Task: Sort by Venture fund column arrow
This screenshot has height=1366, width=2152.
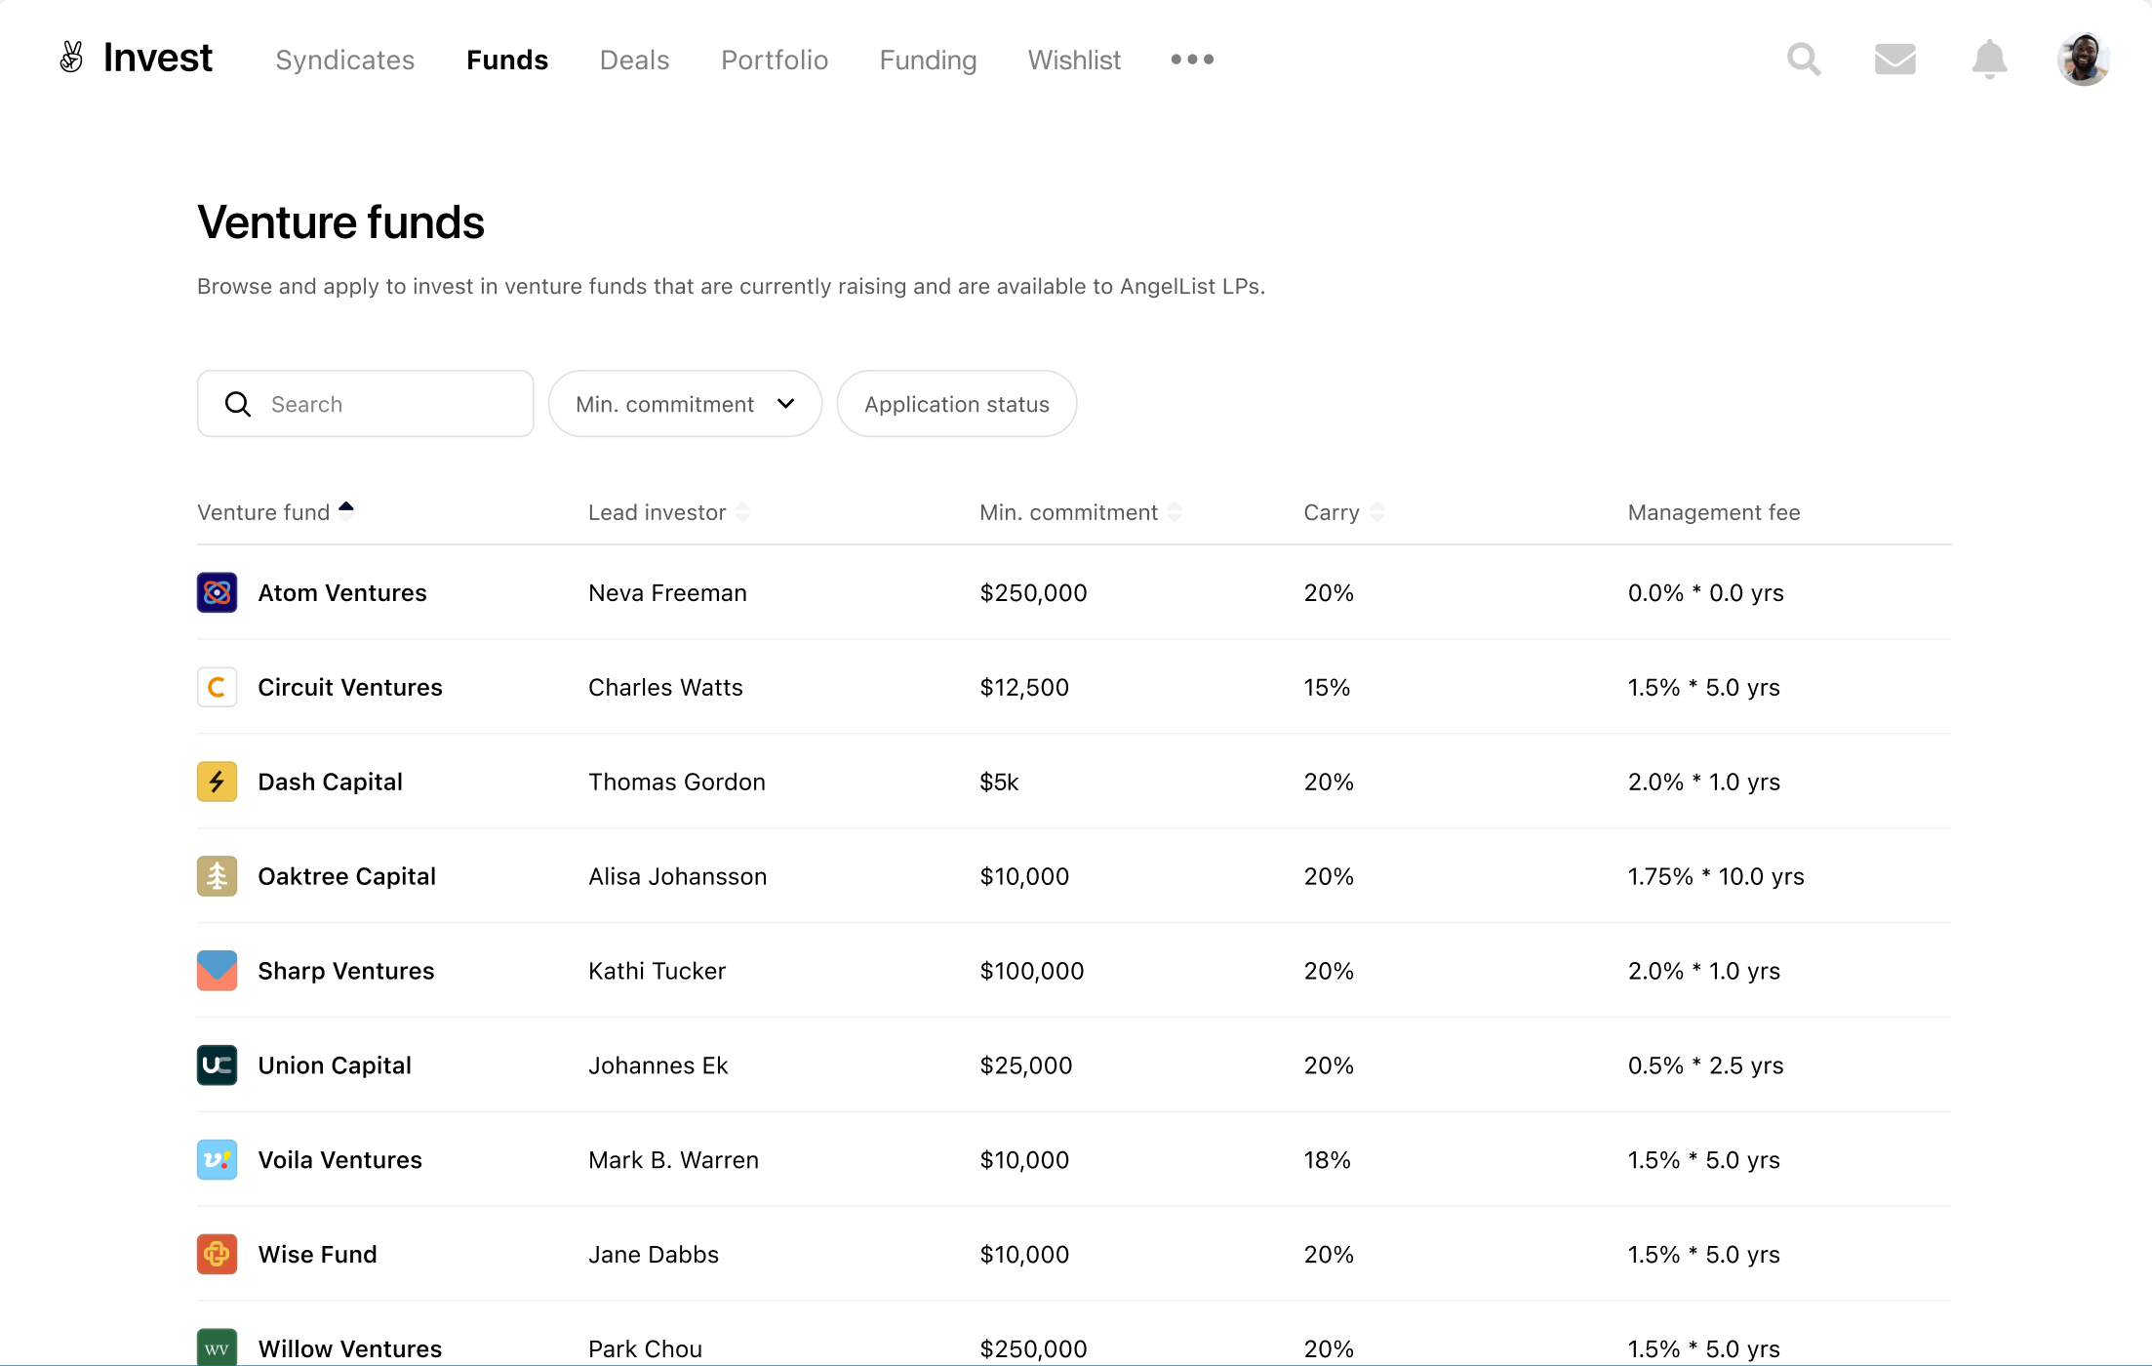Action: [346, 510]
